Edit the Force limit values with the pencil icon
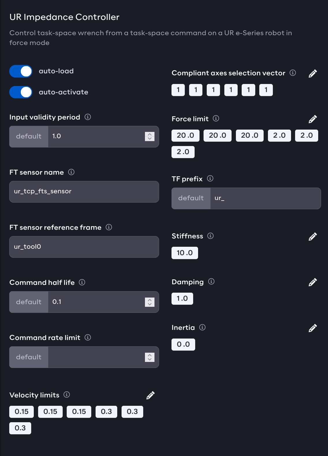This screenshot has width=328, height=456. point(313,119)
